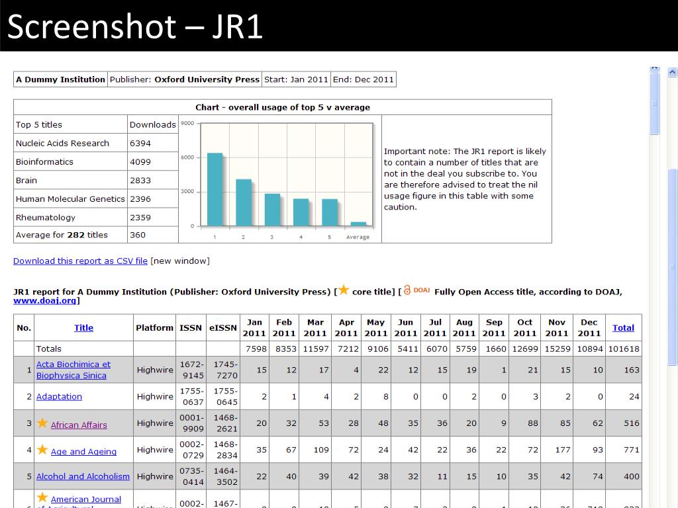Image resolution: width=678 pixels, height=508 pixels.
Task: Click the Mar 2011 total 11597
Action: (x=315, y=349)
